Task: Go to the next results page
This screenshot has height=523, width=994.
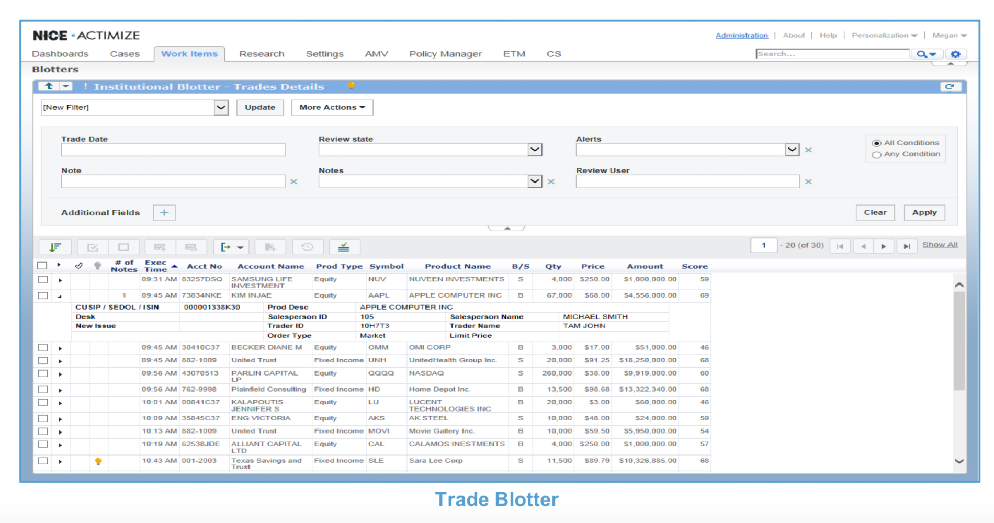Action: pyautogui.click(x=884, y=246)
